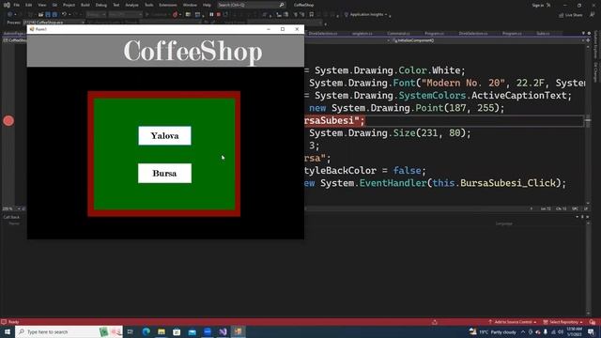This screenshot has height=338, width=601.
Task: Open the Window menu
Action: point(190,5)
